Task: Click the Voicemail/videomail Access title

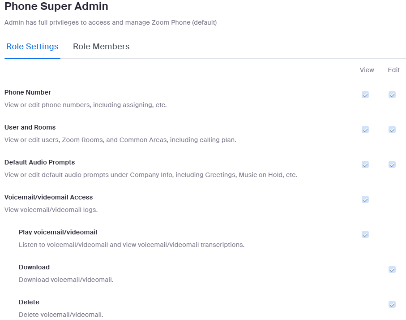Action: click(x=48, y=197)
